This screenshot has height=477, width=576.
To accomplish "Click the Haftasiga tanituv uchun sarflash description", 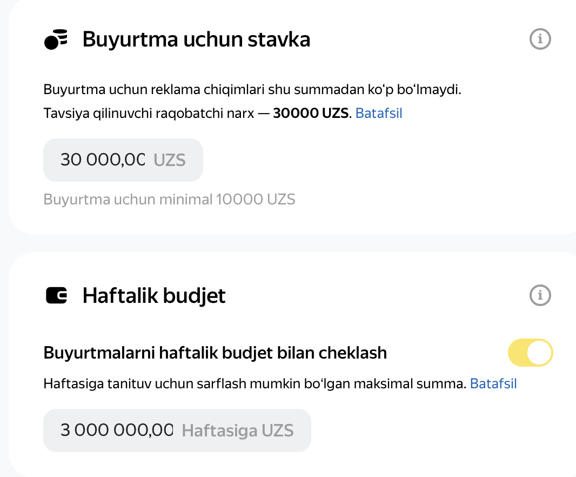I will click(255, 383).
